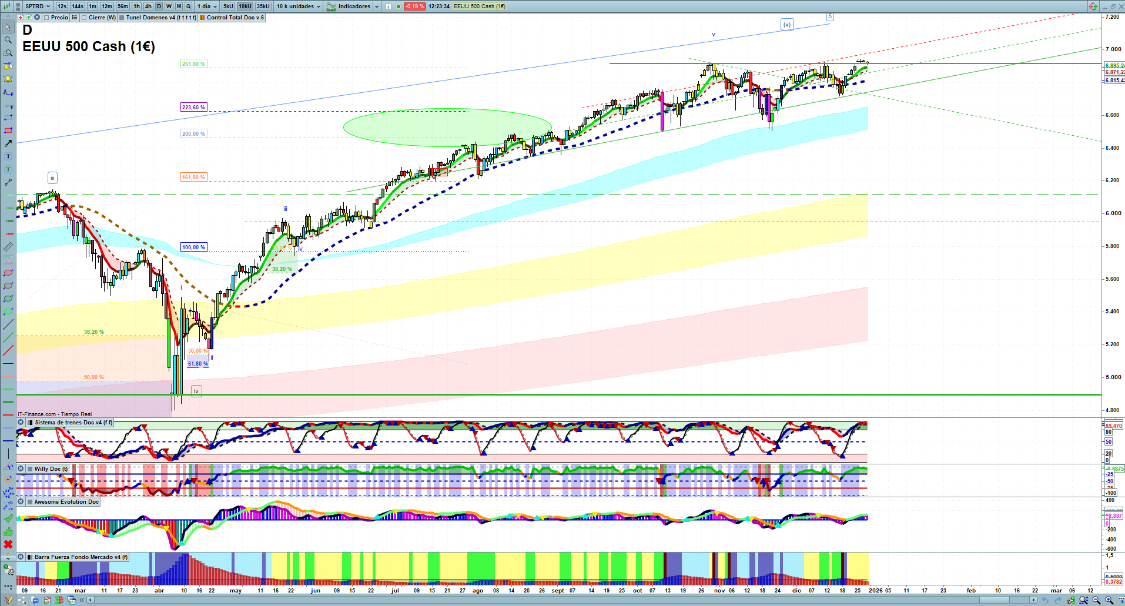
Task: Pick the black arrow drawing tool
Action: [x=8, y=143]
